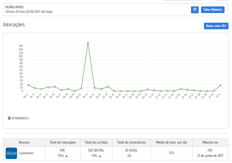Select the data point for 06-24
This screenshot has width=232, height=163.
point(108,87)
